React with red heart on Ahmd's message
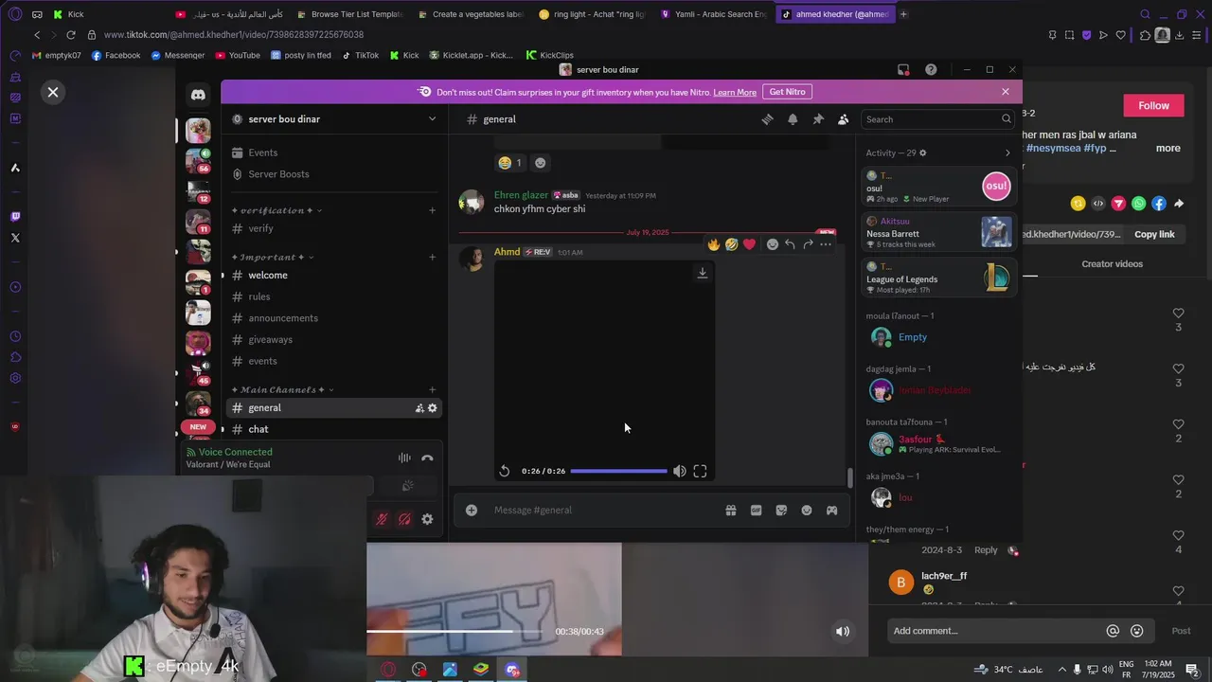This screenshot has width=1212, height=682. [x=749, y=244]
